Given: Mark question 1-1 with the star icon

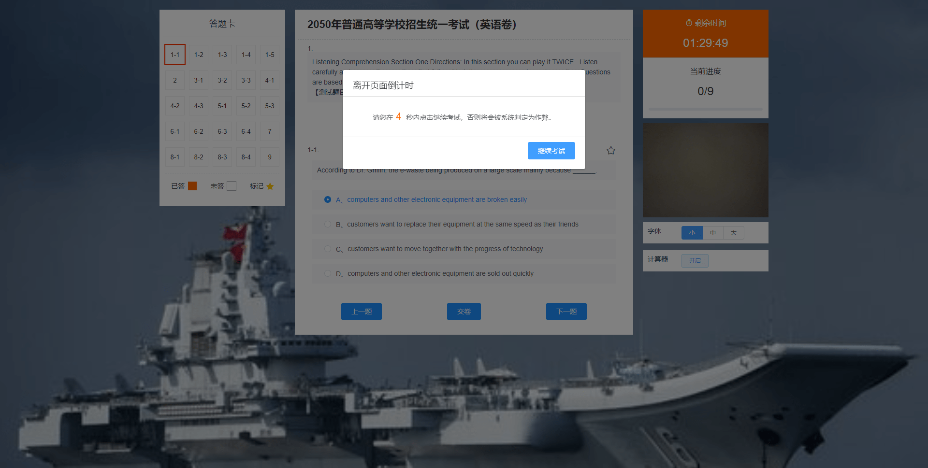Looking at the screenshot, I should pos(611,151).
